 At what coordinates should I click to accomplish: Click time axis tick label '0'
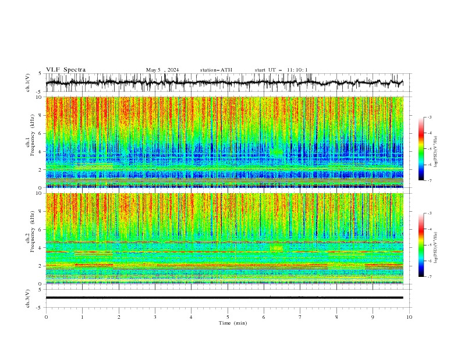tap(46, 317)
